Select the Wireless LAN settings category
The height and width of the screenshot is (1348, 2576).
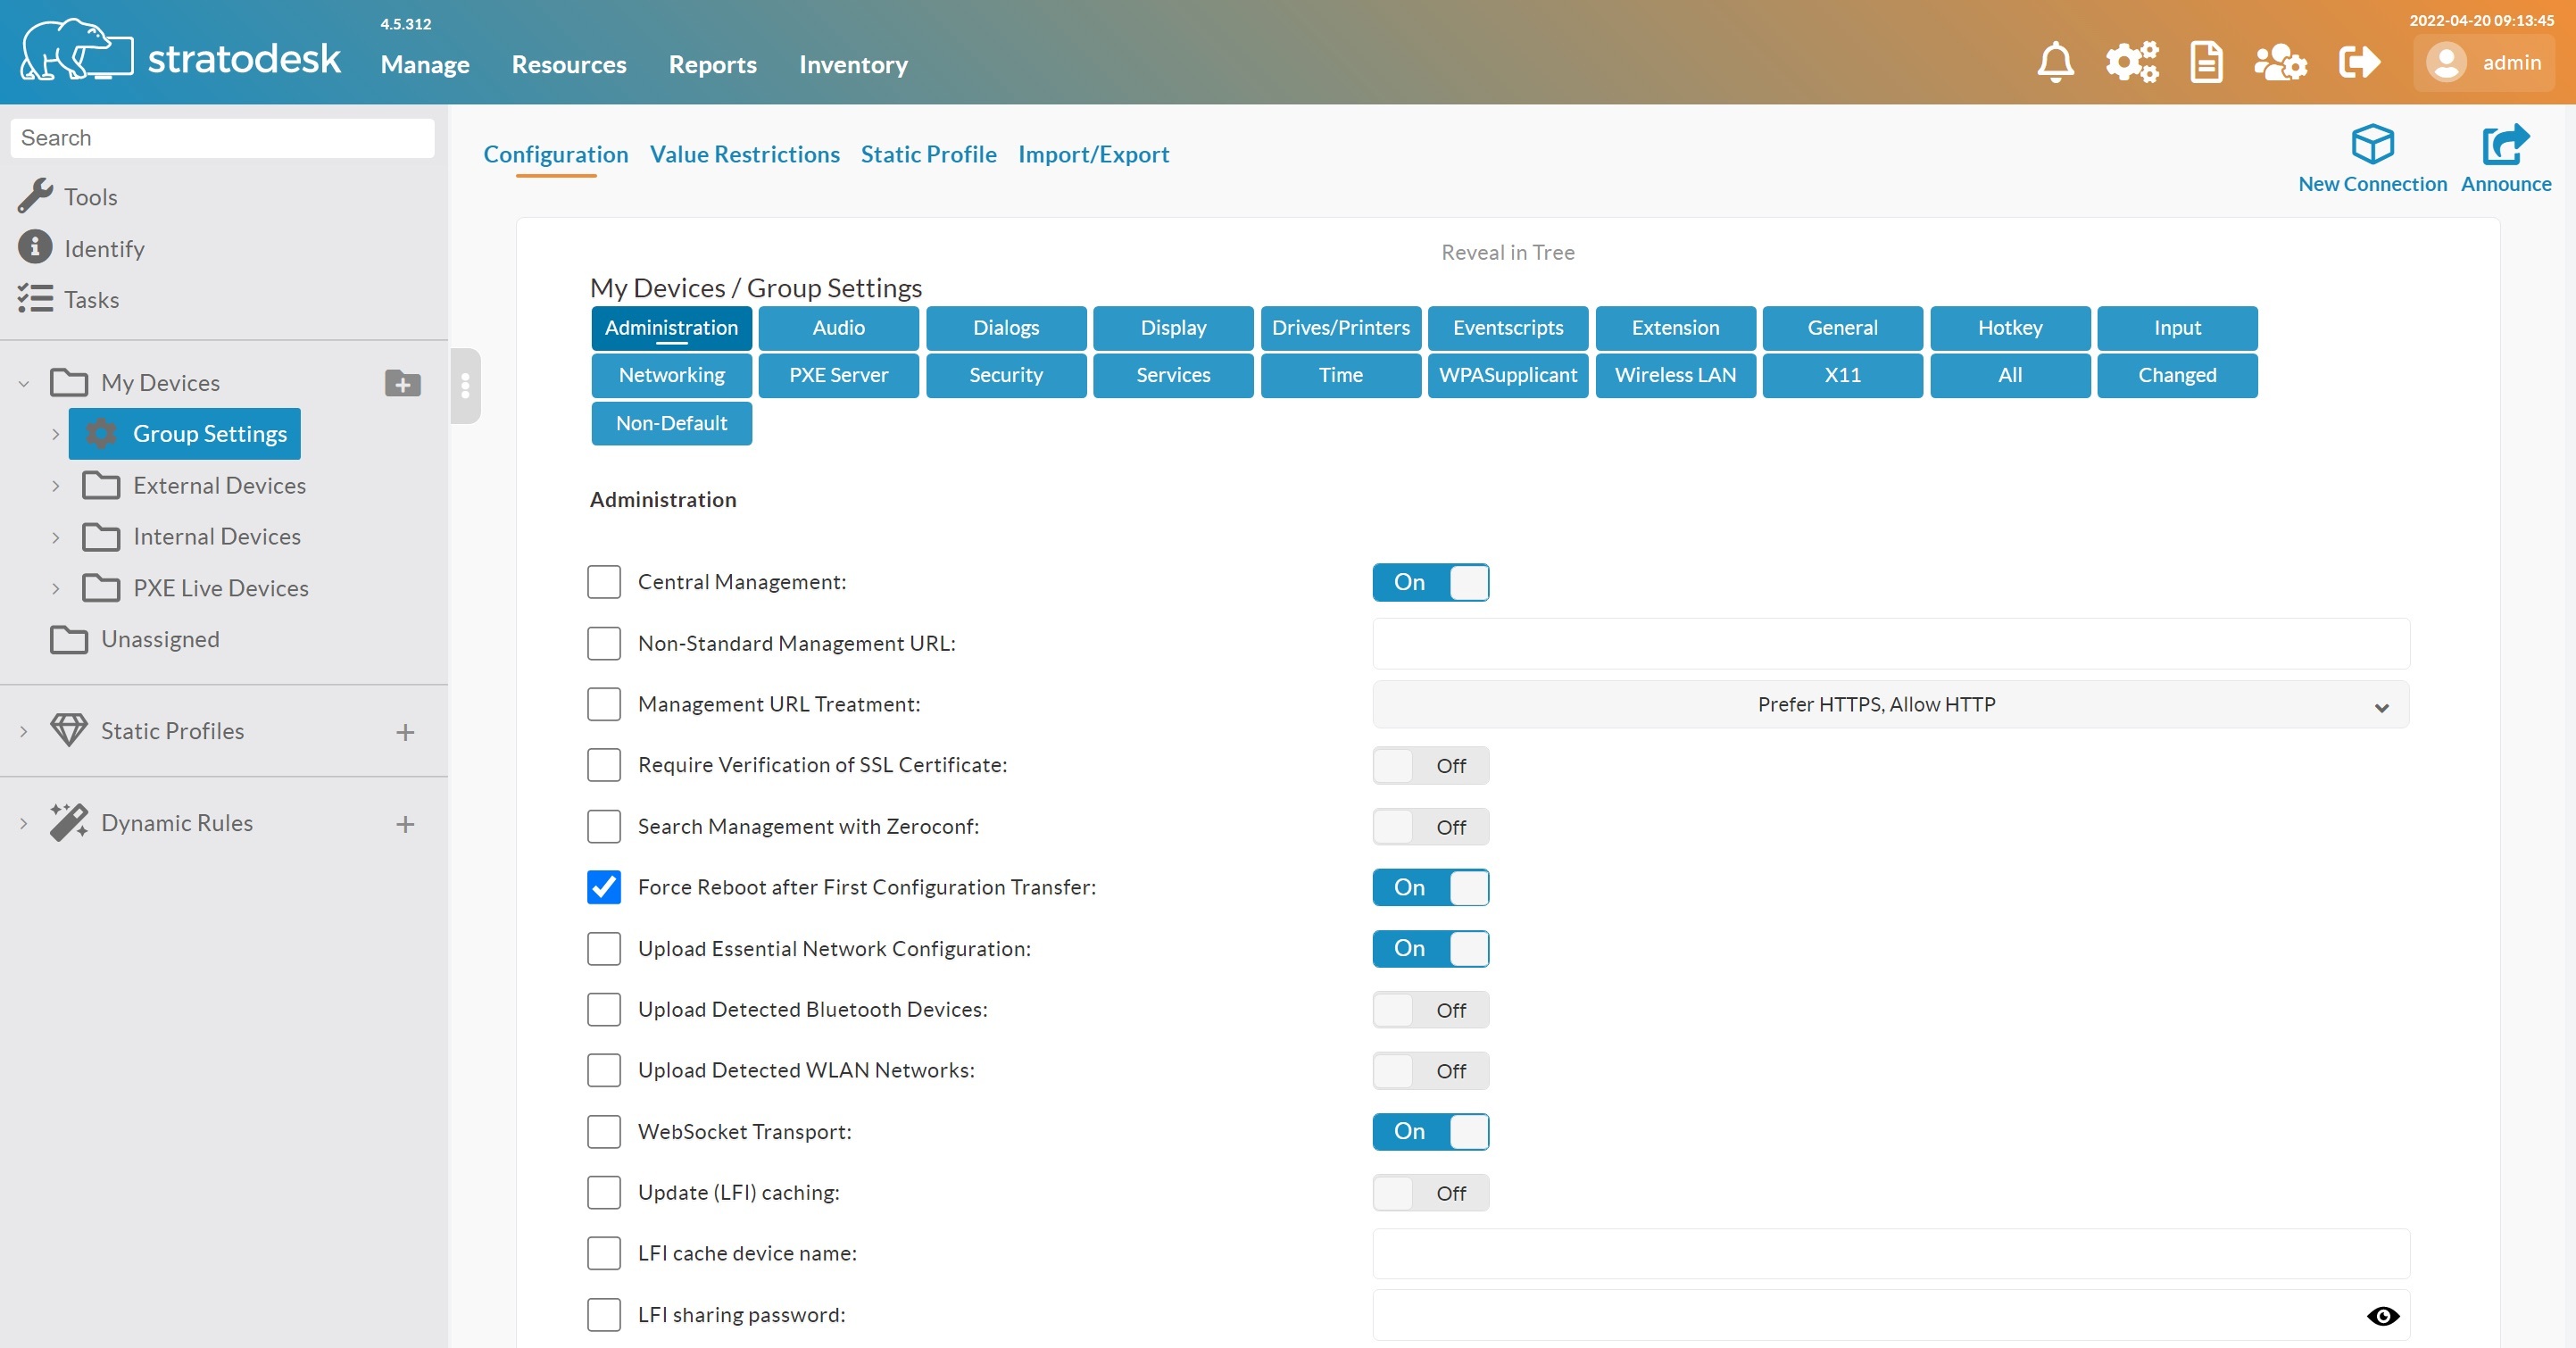pyautogui.click(x=1675, y=375)
